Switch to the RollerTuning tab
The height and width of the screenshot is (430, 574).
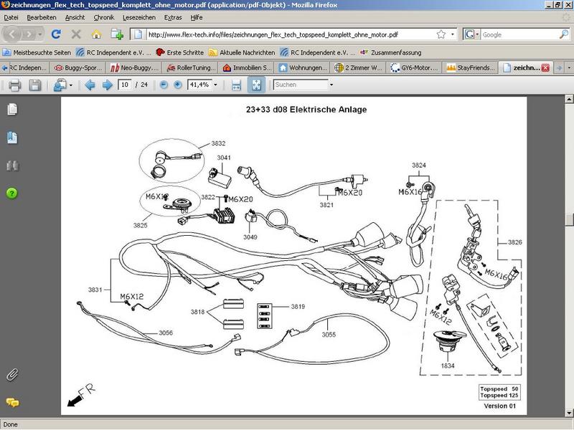point(190,68)
